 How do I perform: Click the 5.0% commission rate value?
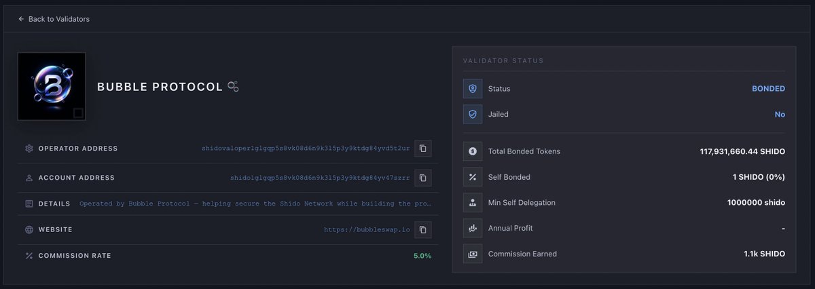(x=422, y=256)
